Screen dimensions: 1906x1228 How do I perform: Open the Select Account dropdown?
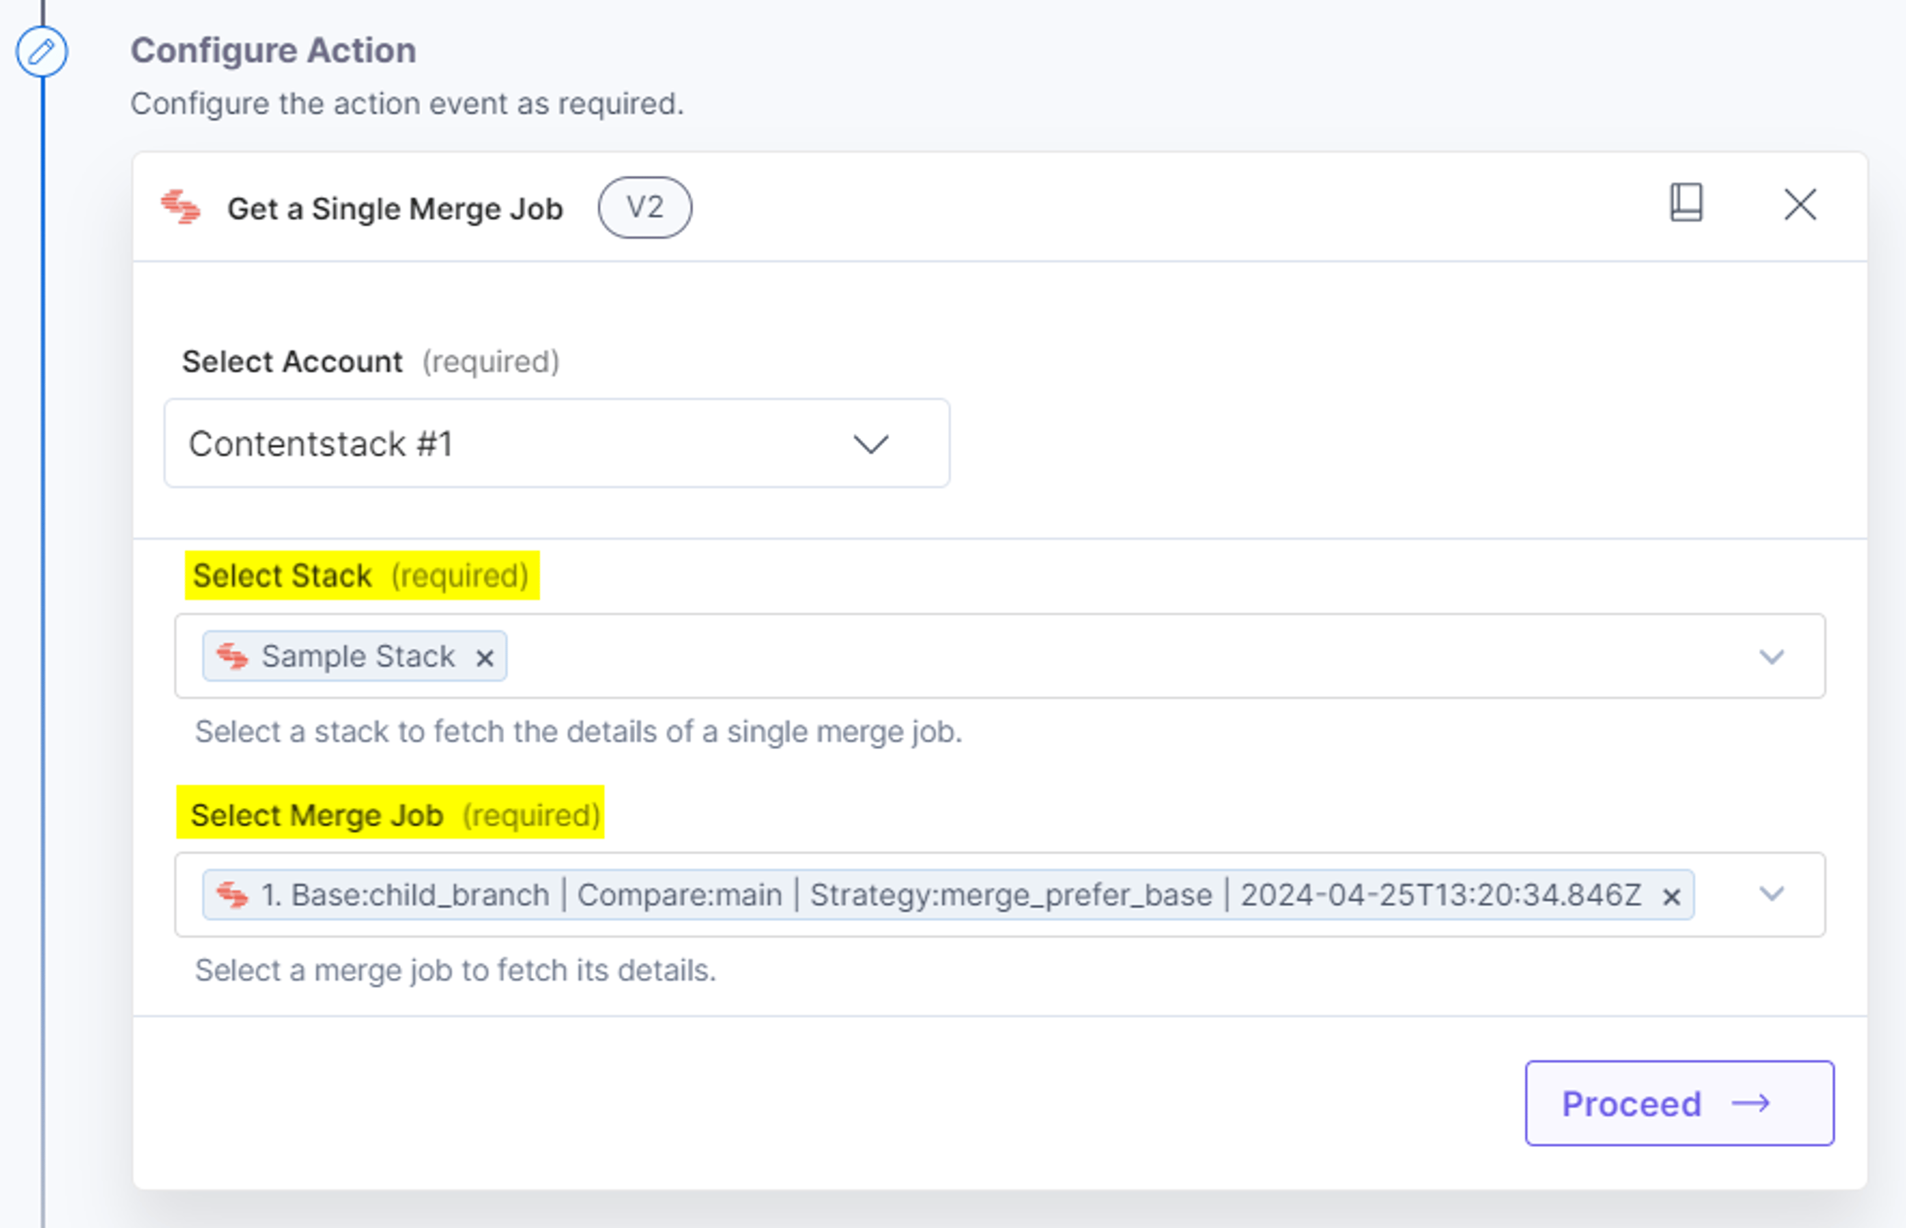coord(556,443)
